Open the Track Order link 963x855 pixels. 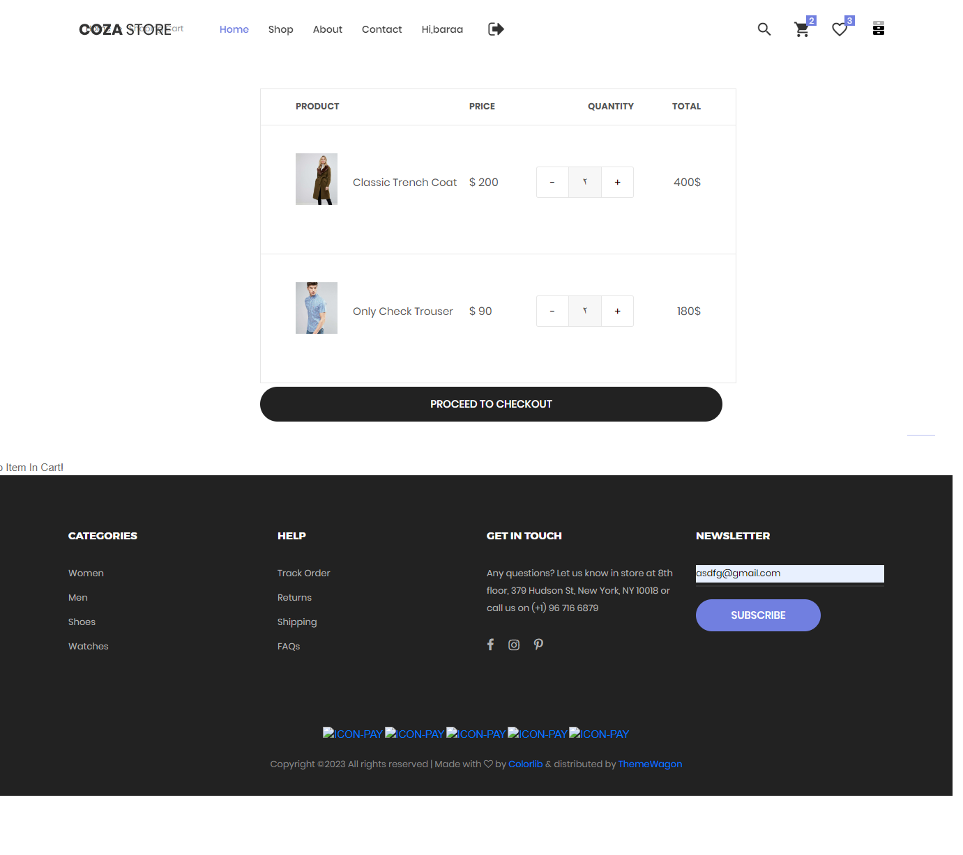304,573
